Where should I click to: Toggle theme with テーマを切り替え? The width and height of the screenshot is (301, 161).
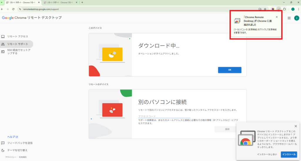[x=17, y=150]
